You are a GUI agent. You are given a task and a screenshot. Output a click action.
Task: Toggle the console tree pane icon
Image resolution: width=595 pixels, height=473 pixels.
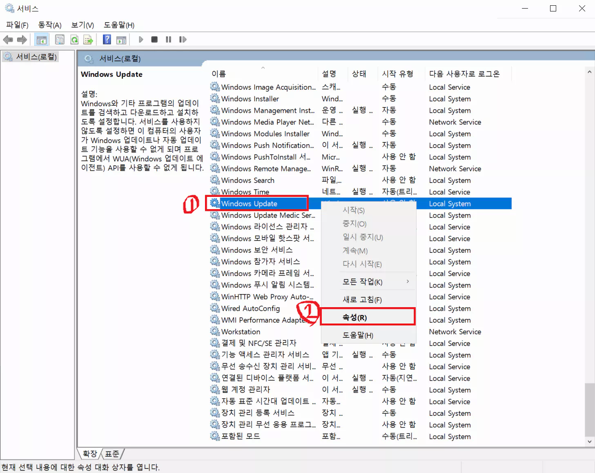click(x=41, y=40)
